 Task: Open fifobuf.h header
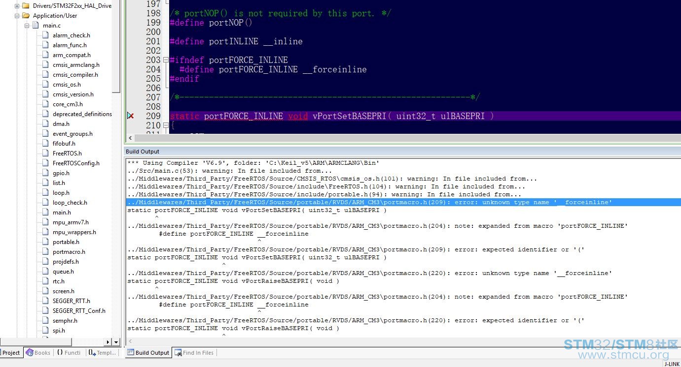tap(64, 144)
